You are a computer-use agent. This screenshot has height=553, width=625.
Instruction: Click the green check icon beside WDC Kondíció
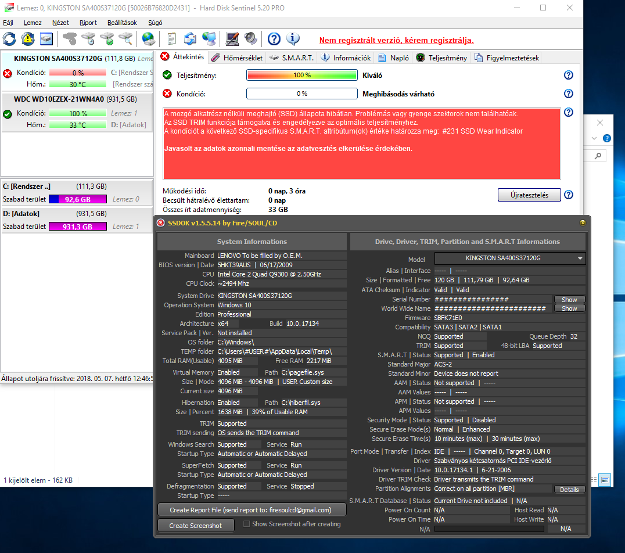click(x=8, y=114)
